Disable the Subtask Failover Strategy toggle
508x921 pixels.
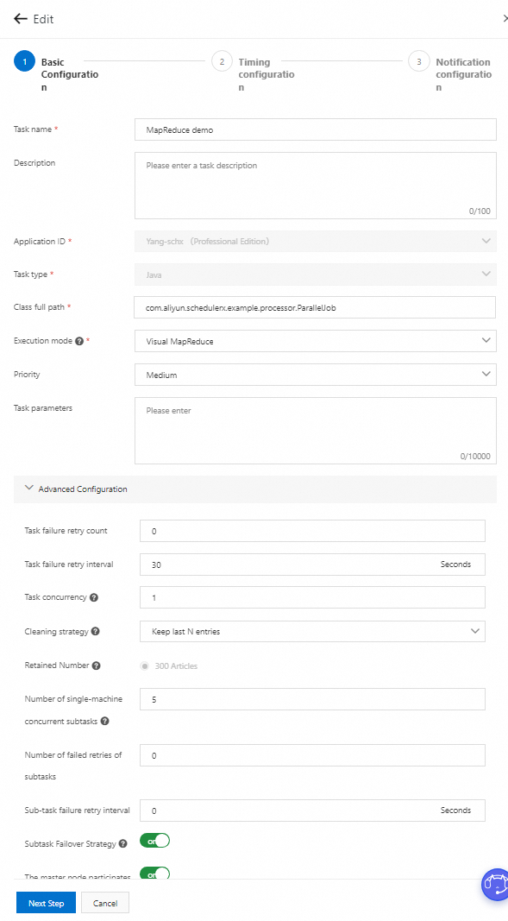coord(154,840)
